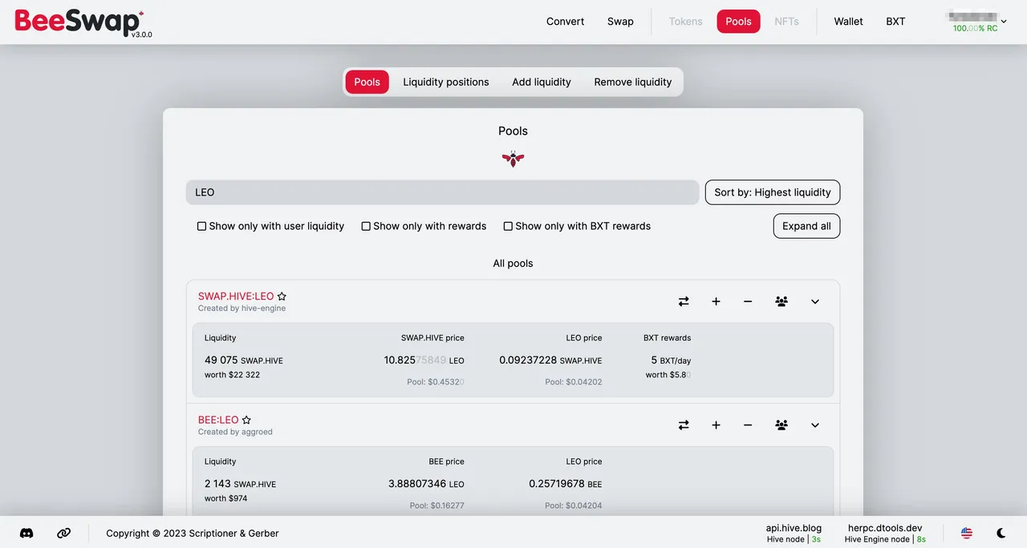Remove liquidity minus icon for SWAP.HIVE:LEO
This screenshot has height=548, width=1027.
pyautogui.click(x=748, y=301)
